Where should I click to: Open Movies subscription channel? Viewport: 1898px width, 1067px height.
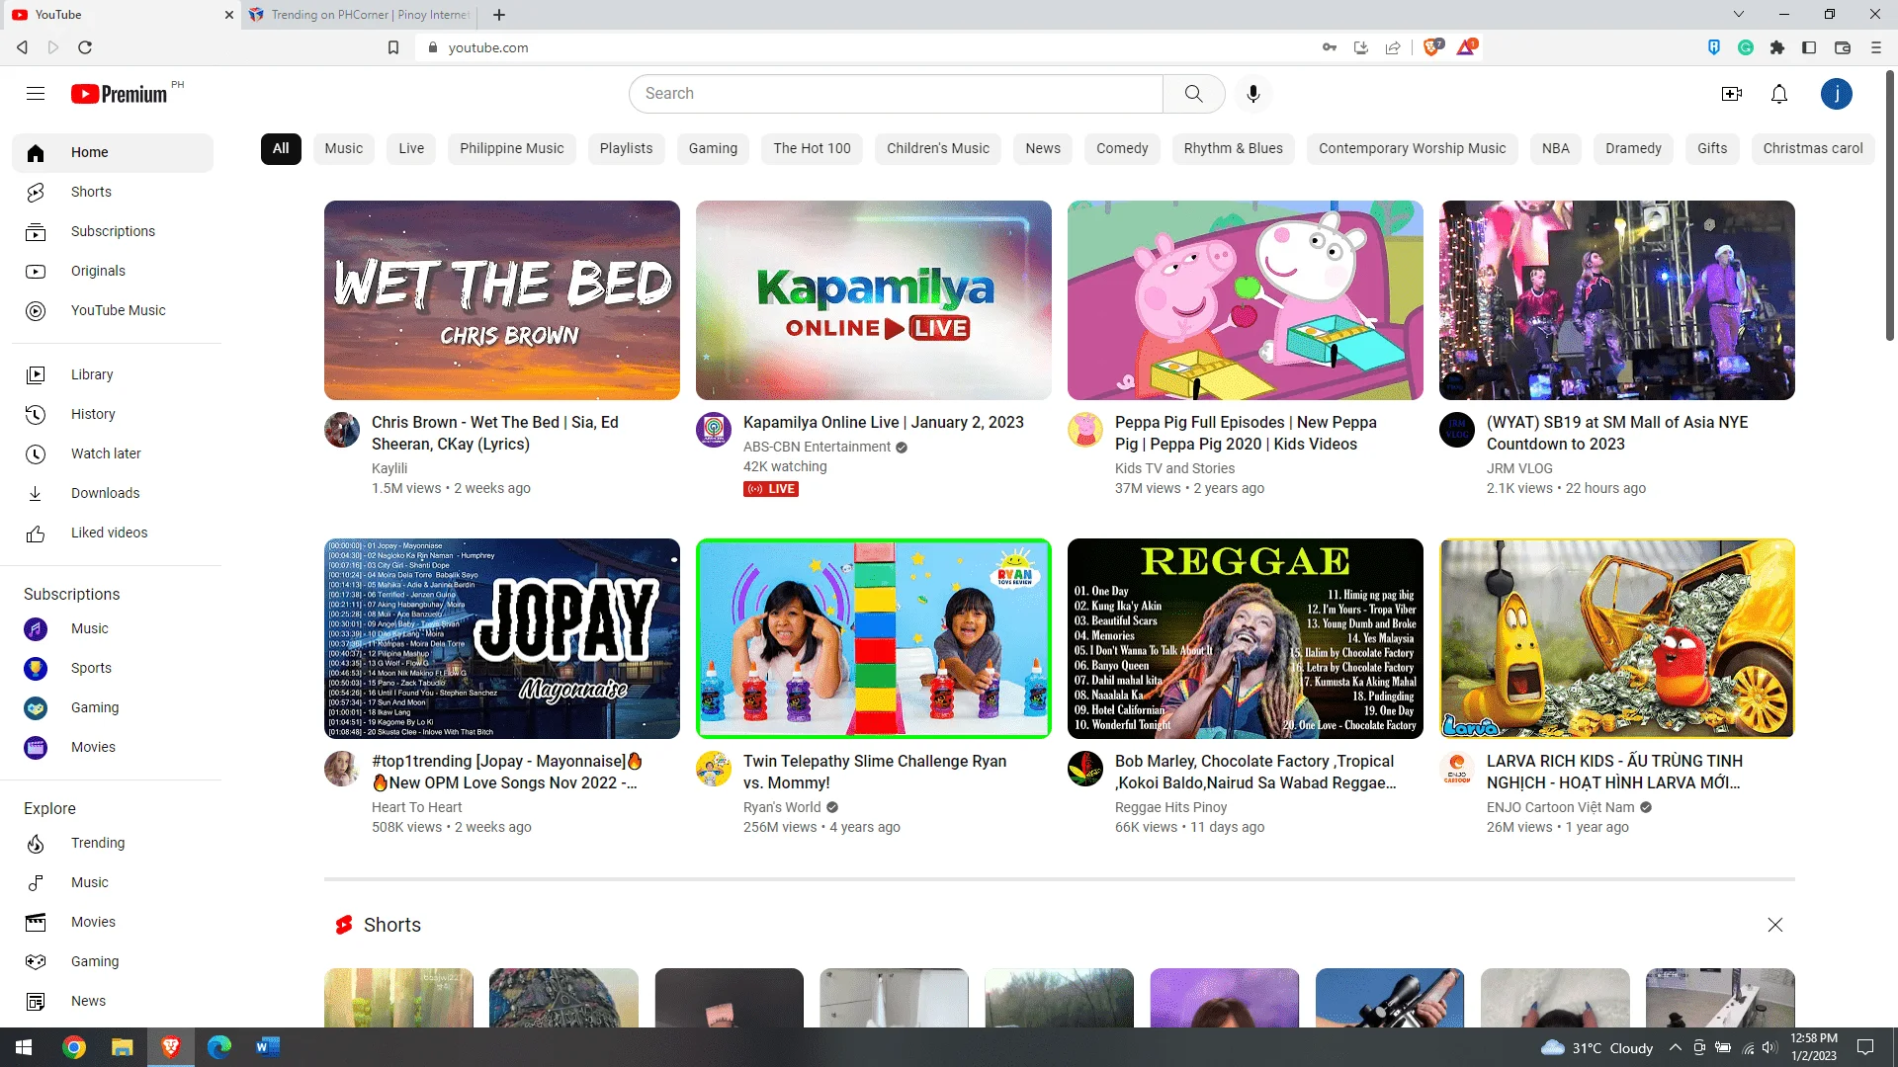click(x=113, y=747)
